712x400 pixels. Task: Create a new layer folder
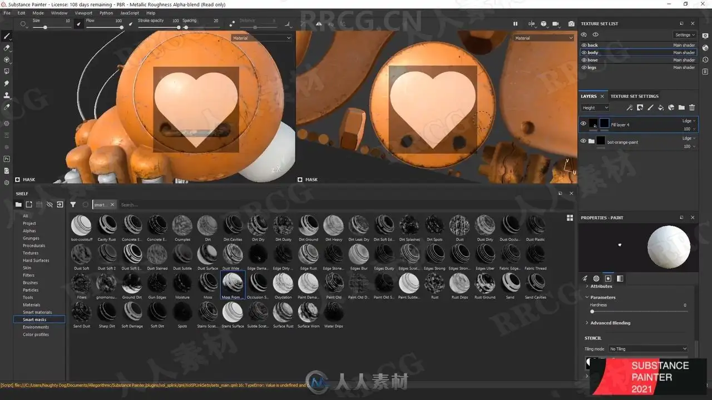(x=681, y=108)
